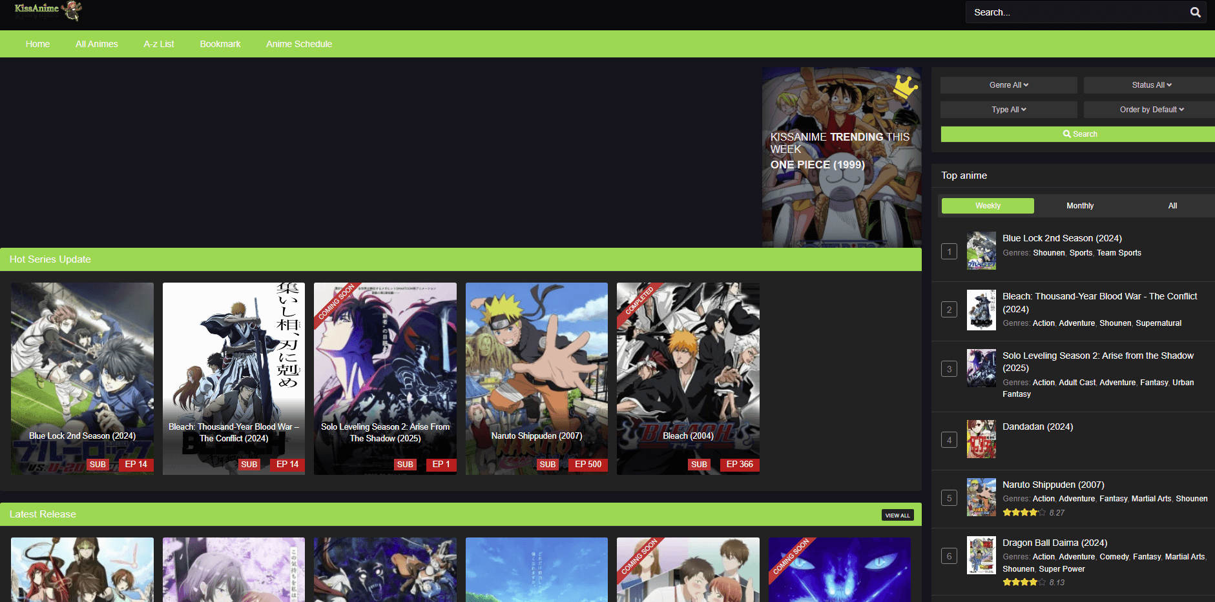Expand the Genre All dropdown

tap(1008, 85)
